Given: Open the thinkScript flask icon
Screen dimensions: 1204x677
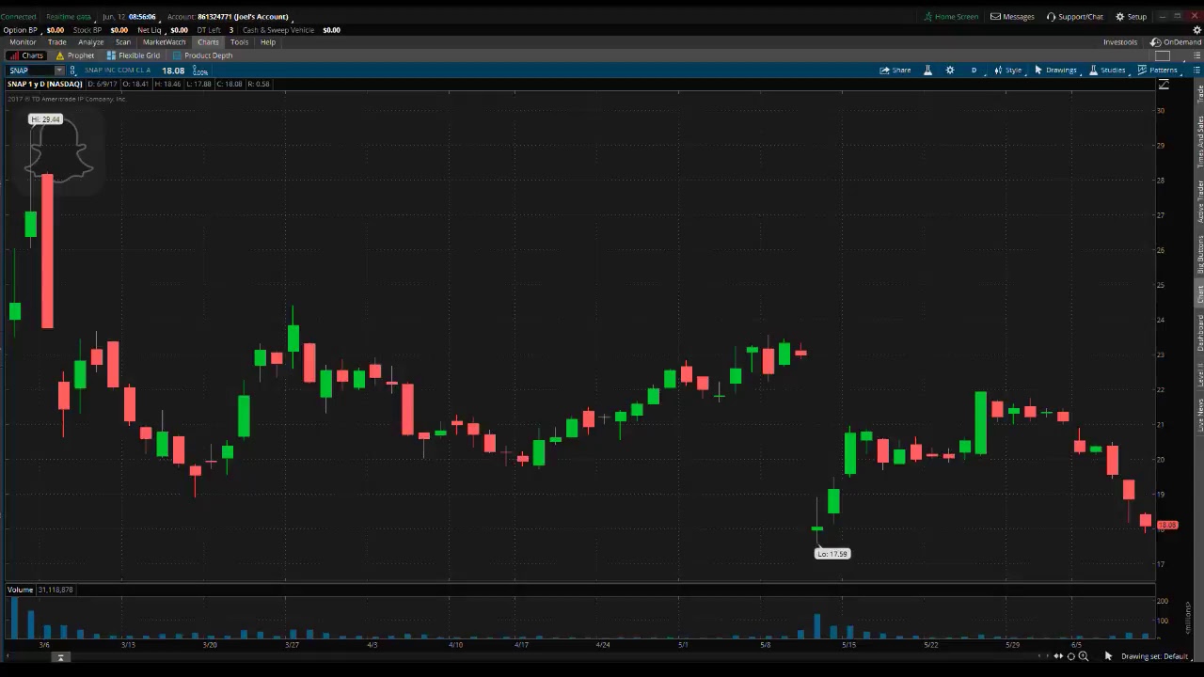Looking at the screenshot, I should tap(927, 71).
